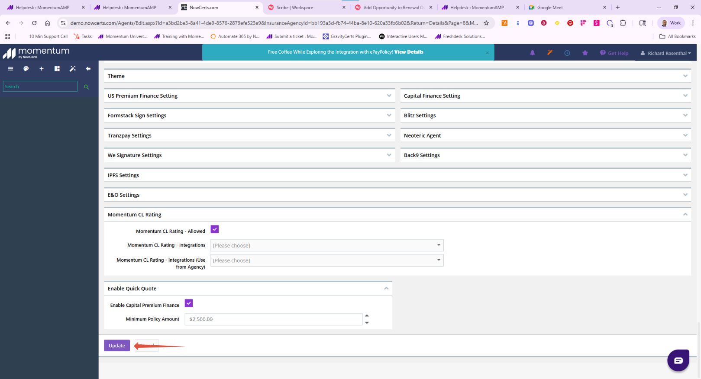Focus the sidebar Search field
The image size is (701, 379).
click(40, 87)
